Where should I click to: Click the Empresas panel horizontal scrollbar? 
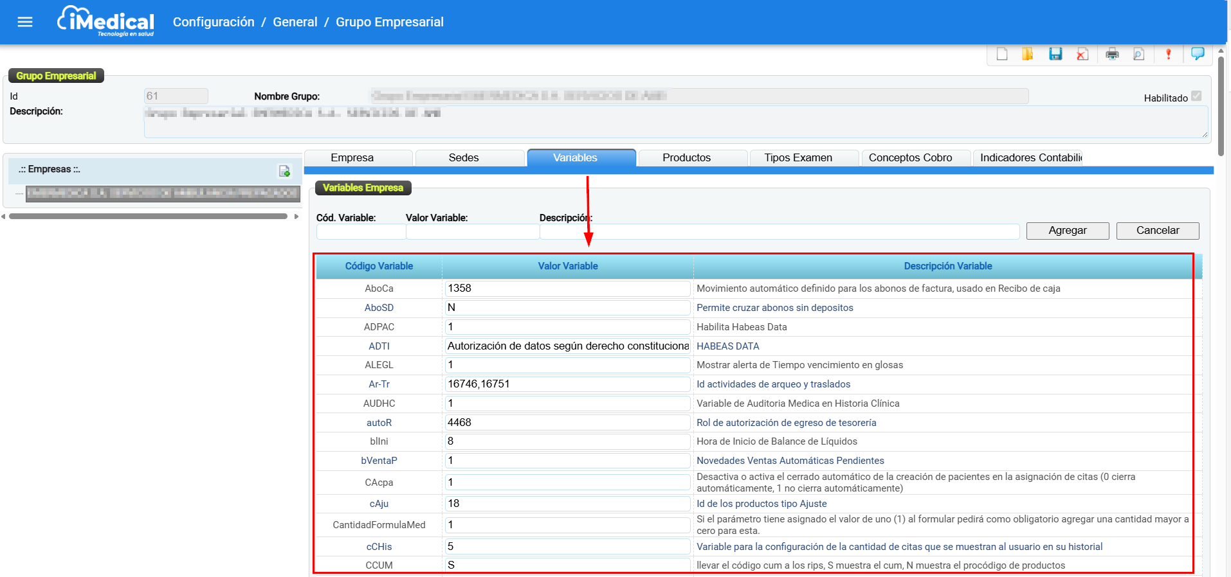pos(149,217)
